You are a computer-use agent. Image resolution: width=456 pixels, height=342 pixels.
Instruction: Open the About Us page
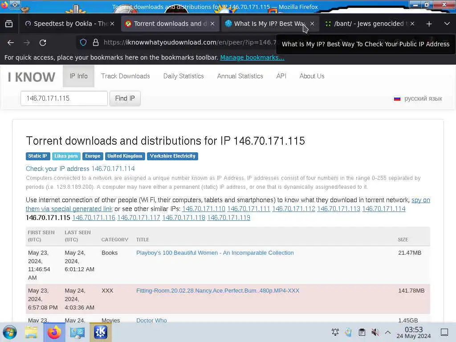312,76
